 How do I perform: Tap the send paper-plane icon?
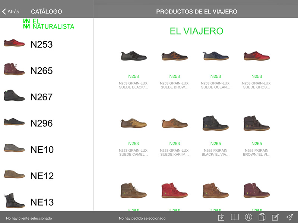[x=289, y=217]
